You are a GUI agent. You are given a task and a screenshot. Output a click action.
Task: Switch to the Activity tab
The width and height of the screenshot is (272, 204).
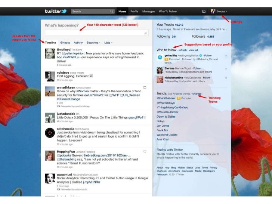coord(78,43)
